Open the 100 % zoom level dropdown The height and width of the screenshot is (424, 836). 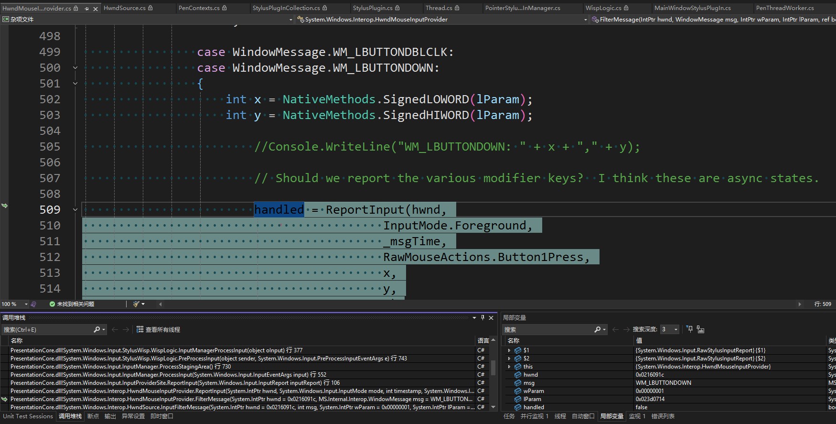pos(26,304)
